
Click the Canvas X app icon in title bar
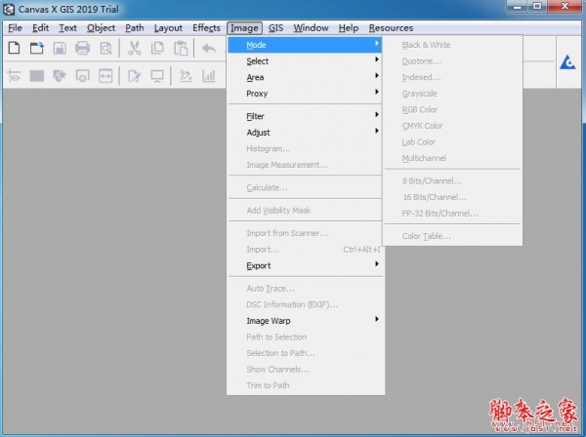9,9
